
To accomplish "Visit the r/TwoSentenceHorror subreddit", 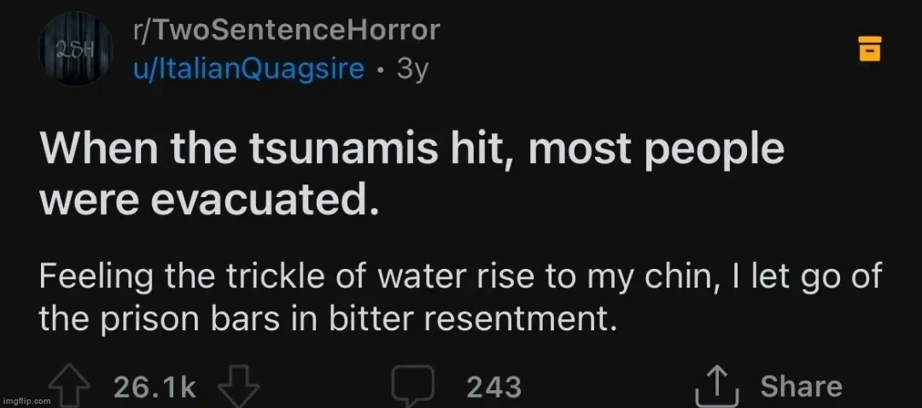I will point(287,30).
